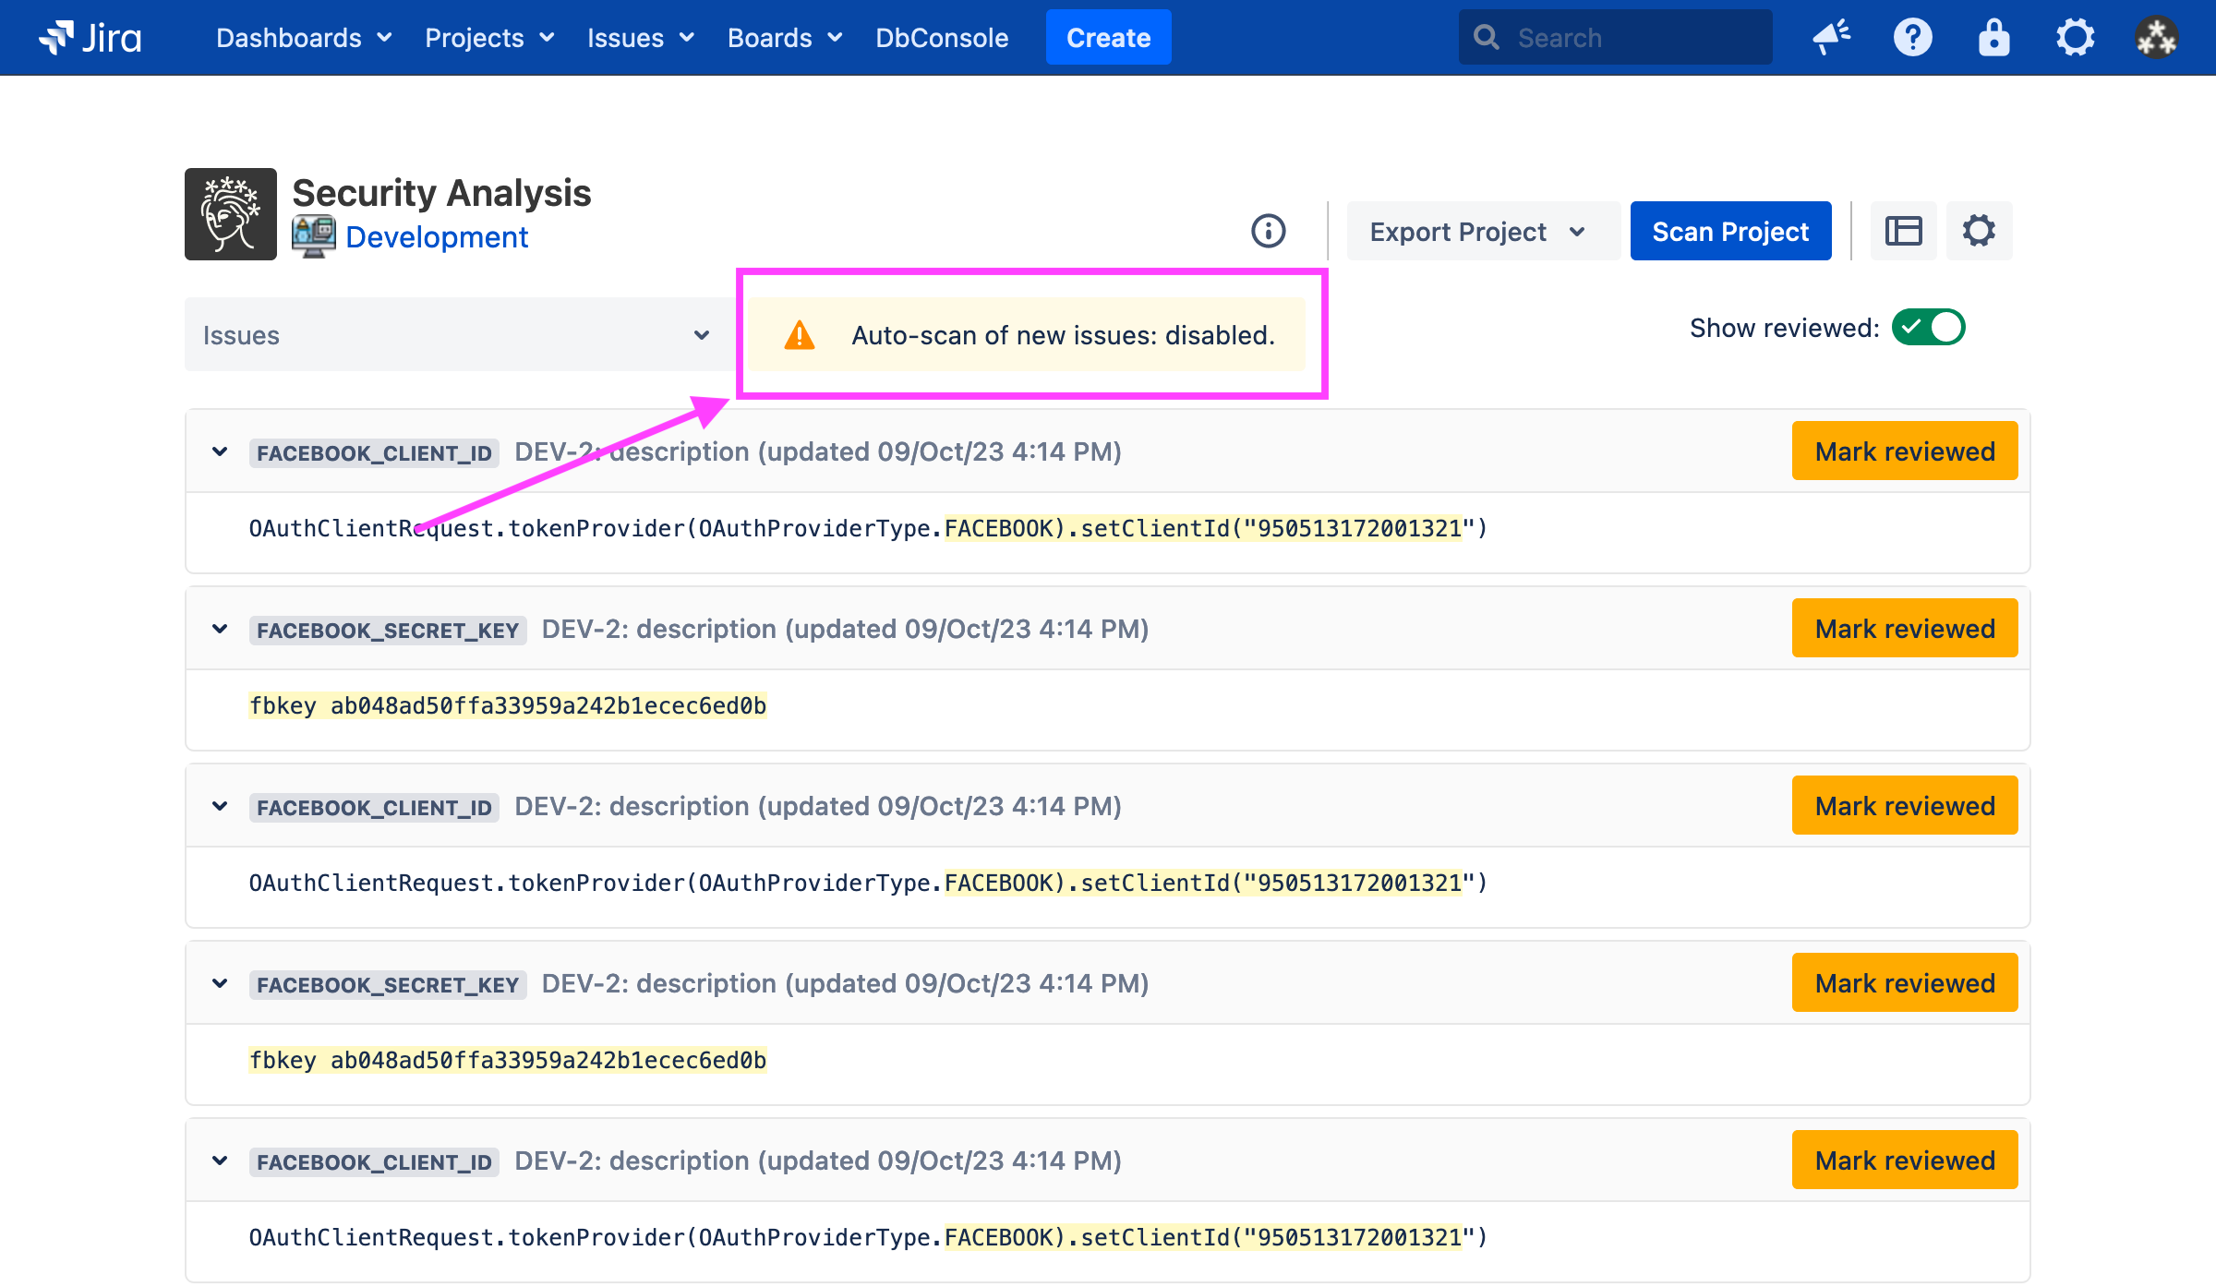The height and width of the screenshot is (1287, 2216).
Task: Open the Boards menu
Action: pyautogui.click(x=785, y=38)
